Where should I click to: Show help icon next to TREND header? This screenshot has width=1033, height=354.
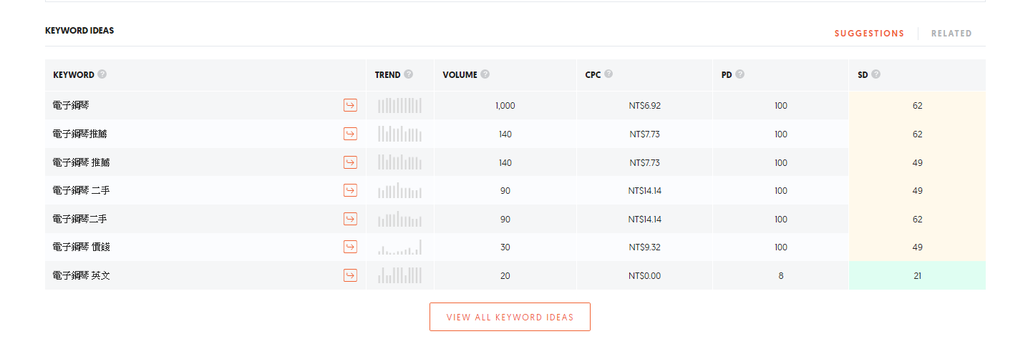coord(409,74)
